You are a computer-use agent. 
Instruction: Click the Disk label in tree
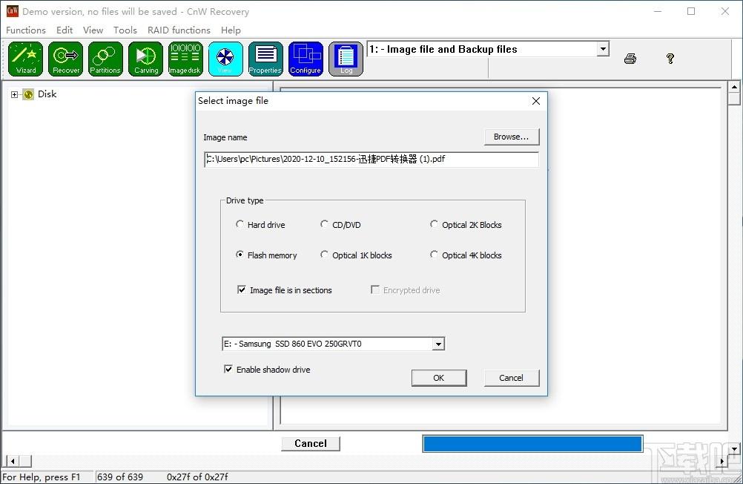point(47,94)
